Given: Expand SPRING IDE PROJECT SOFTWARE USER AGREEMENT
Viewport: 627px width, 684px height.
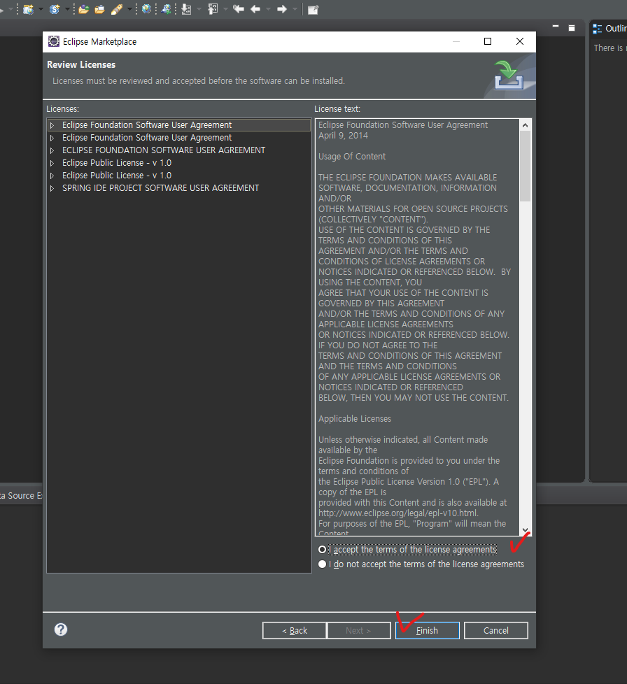Looking at the screenshot, I should pyautogui.click(x=52, y=188).
